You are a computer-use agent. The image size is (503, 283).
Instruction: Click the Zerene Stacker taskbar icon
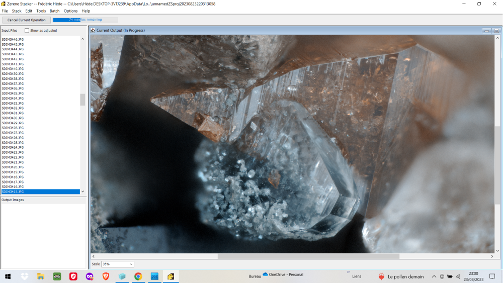(171, 276)
